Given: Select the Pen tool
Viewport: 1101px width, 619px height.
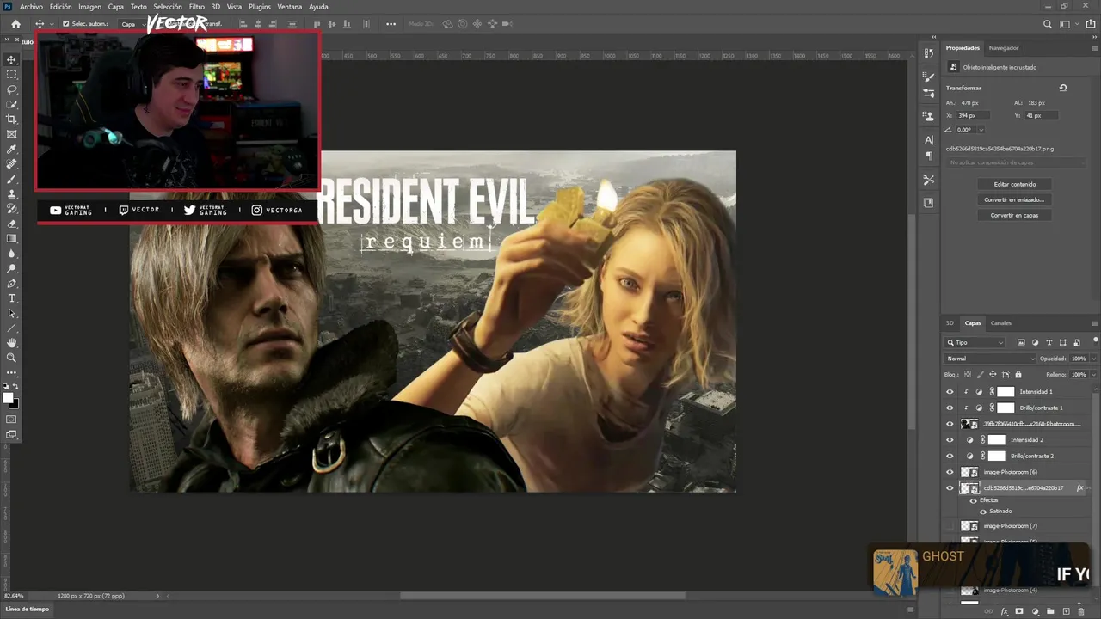Looking at the screenshot, I should click(x=12, y=284).
